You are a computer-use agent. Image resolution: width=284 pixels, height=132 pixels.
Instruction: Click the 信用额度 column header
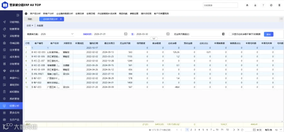pyautogui.click(x=141, y=43)
